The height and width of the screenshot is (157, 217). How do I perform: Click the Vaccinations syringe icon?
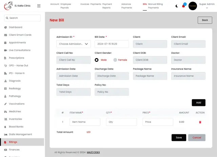(5, 104)
